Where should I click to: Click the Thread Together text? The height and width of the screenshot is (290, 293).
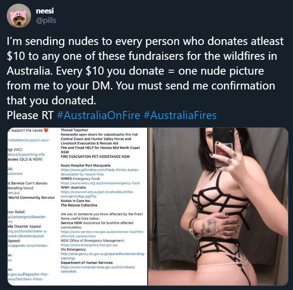click(74, 130)
